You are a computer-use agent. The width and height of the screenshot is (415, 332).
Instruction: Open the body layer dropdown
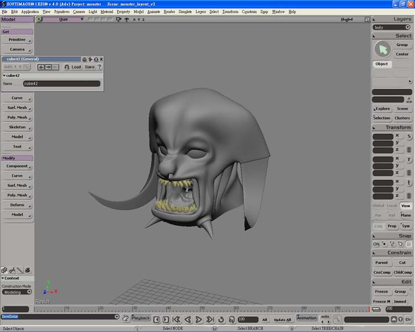click(392, 27)
